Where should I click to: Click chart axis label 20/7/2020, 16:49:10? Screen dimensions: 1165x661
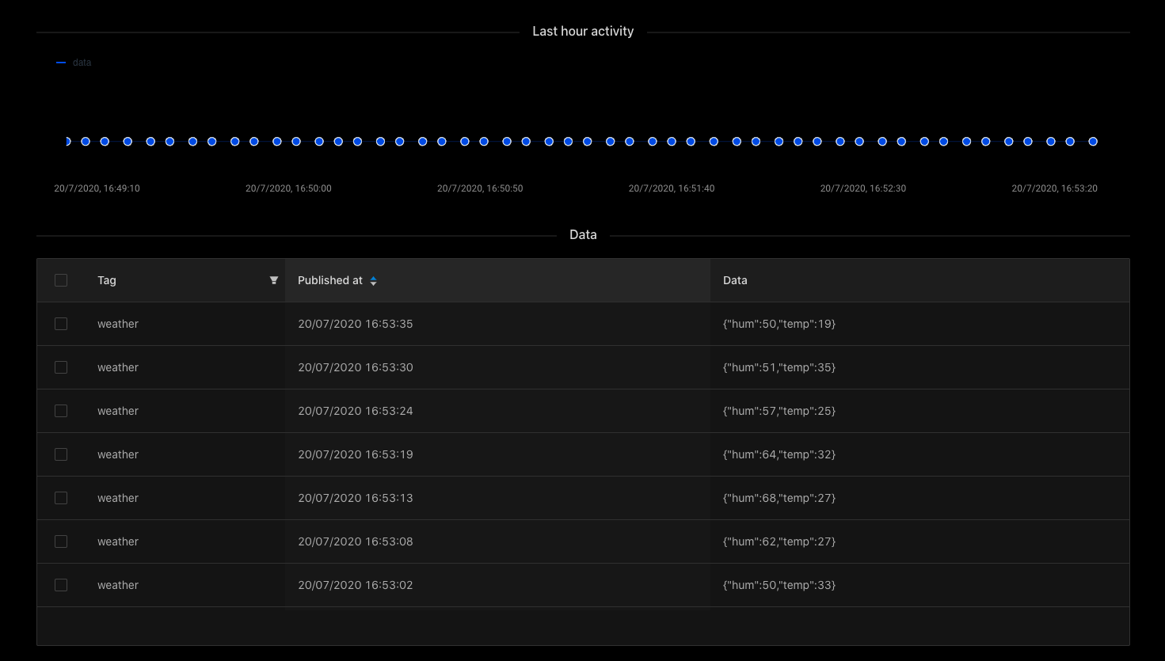tap(97, 188)
